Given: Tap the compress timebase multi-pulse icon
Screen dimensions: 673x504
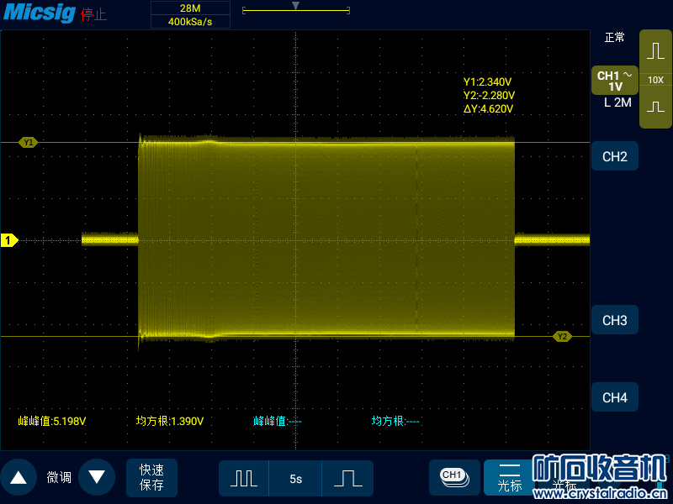Looking at the screenshot, I should click(244, 478).
